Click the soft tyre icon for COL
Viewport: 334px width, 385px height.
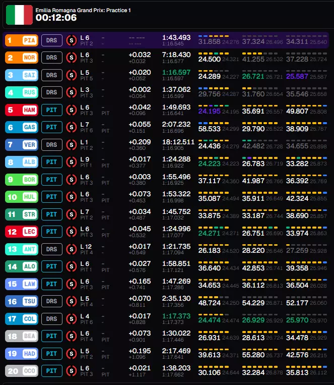coord(72,319)
